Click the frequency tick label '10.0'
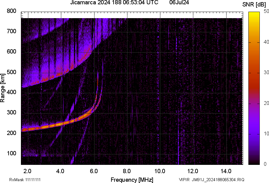Image resolution: width=269 pixels, height=183 pixels. point(160,171)
